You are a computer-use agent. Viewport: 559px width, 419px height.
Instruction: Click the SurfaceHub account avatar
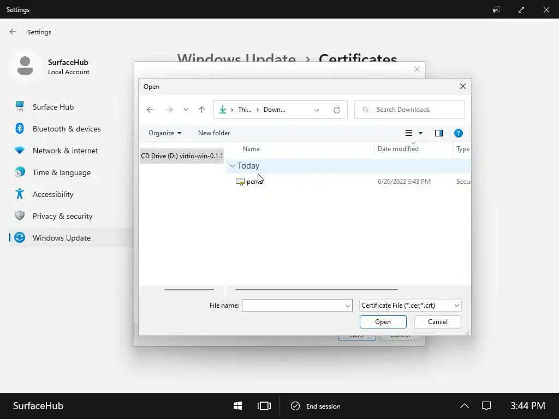[25, 66]
